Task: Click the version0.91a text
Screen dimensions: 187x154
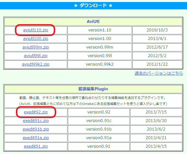Action: click(x=99, y=138)
